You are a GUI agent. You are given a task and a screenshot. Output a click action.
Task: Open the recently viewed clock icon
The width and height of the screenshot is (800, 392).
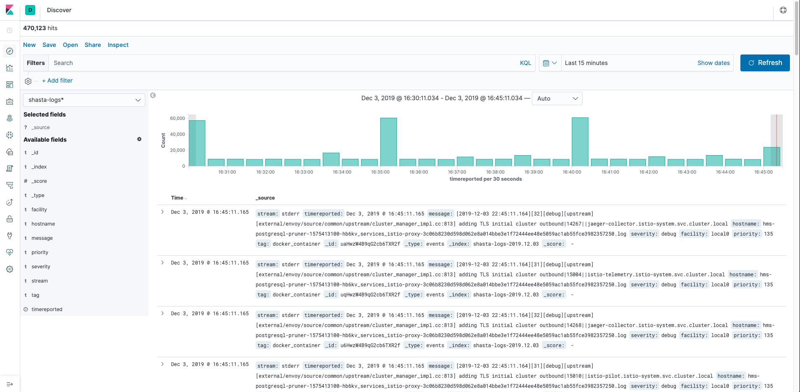(x=10, y=30)
